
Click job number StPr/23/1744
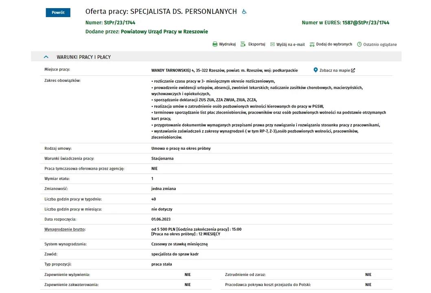pos(120,22)
